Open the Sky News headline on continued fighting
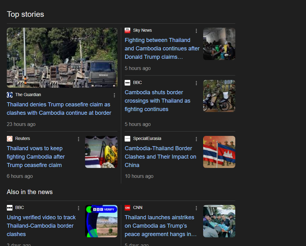The width and height of the screenshot is (306, 246). coord(162,49)
